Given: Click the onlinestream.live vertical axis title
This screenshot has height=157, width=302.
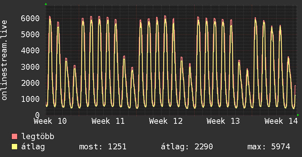Looking at the screenshot, I should [4, 60].
